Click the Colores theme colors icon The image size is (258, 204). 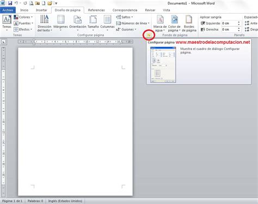coord(16,17)
